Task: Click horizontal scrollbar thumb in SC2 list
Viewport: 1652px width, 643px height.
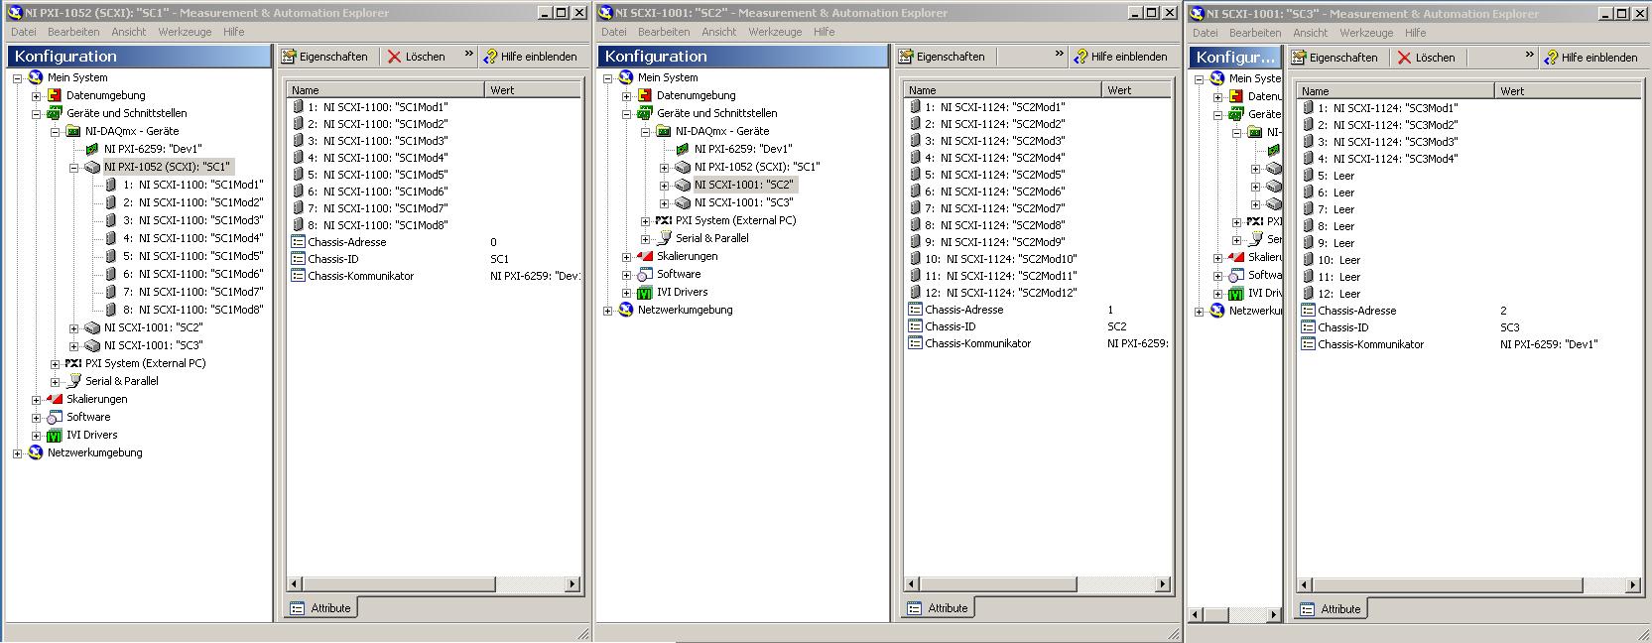Action: coord(996,584)
